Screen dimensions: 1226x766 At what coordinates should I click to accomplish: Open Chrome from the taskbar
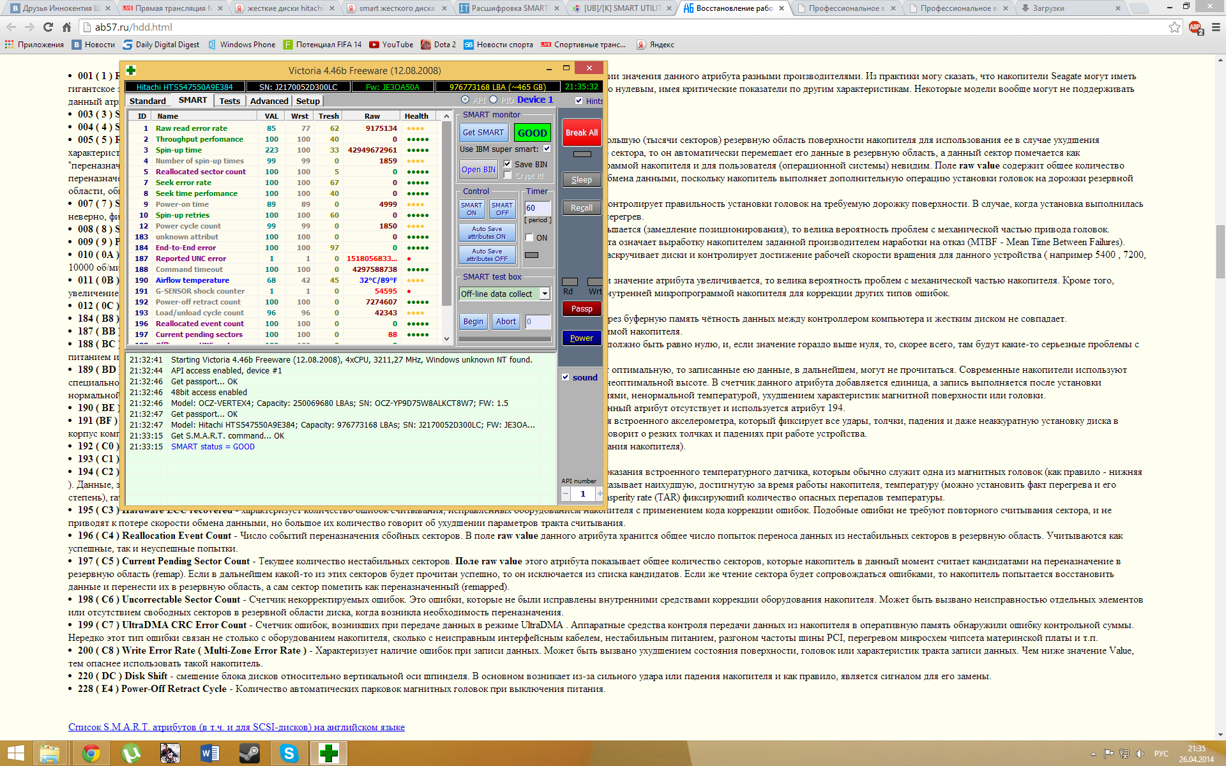click(91, 754)
